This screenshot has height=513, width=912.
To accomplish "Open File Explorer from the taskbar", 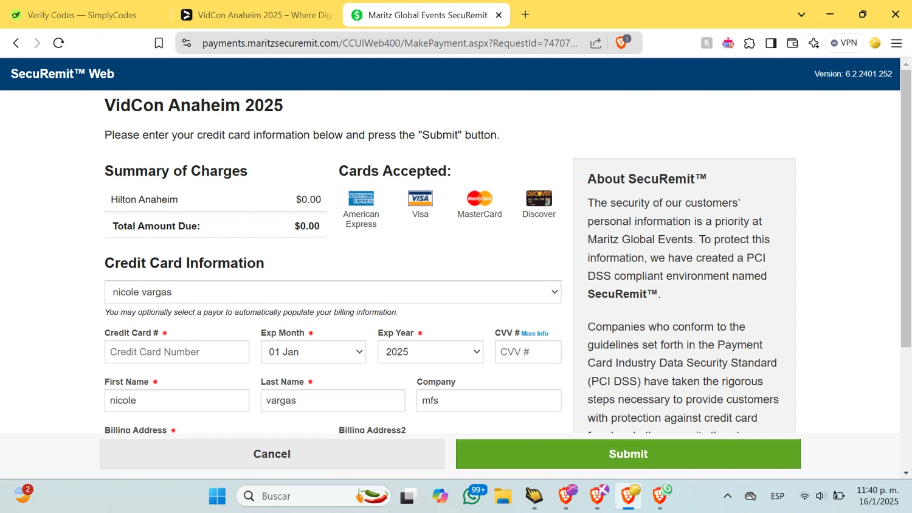I will click(503, 496).
